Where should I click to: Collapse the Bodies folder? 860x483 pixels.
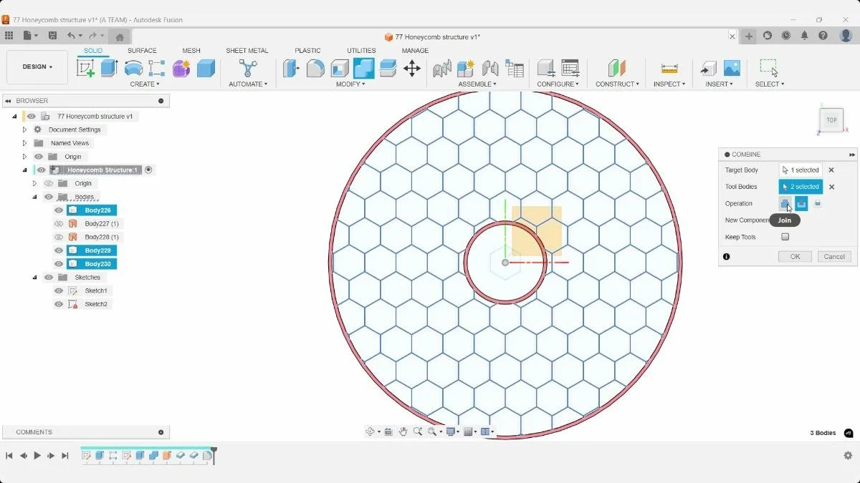34,197
